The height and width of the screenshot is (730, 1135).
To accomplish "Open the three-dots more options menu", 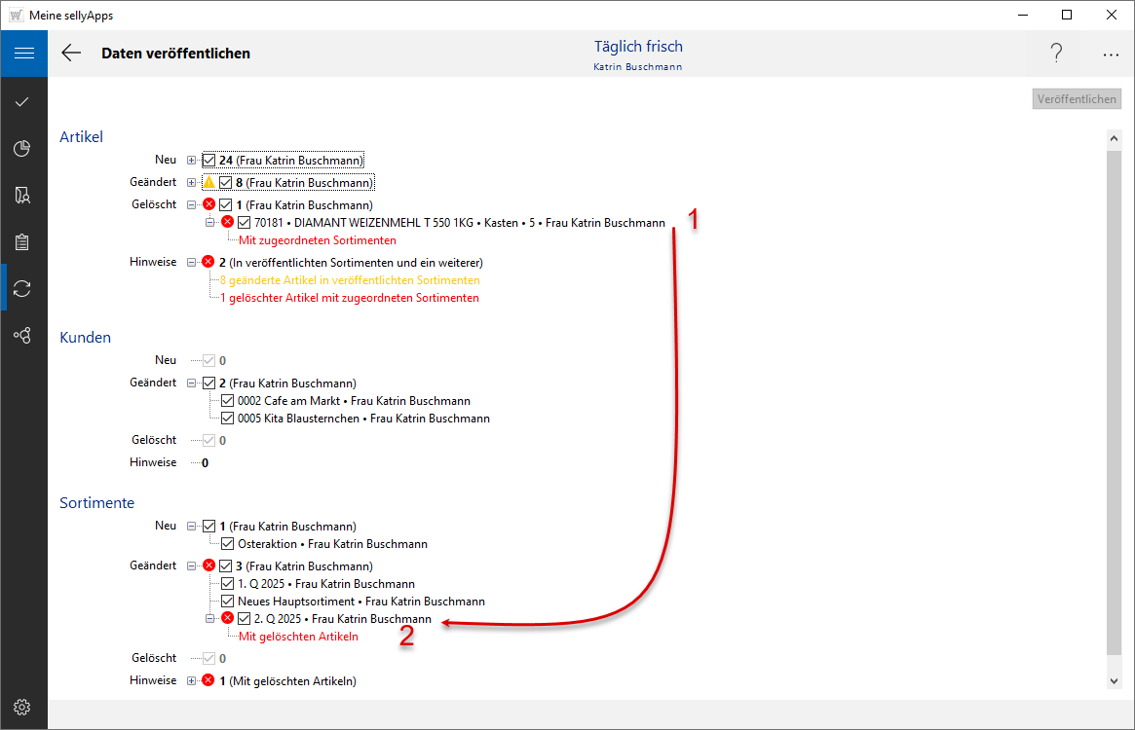I will [x=1111, y=55].
